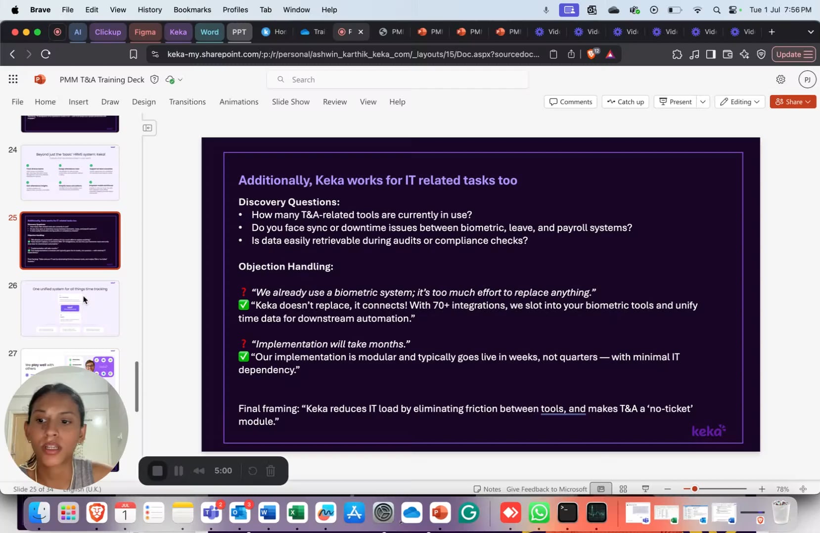820x533 pixels.
Task: Open Brave VPN shield icon
Action: pos(761,54)
